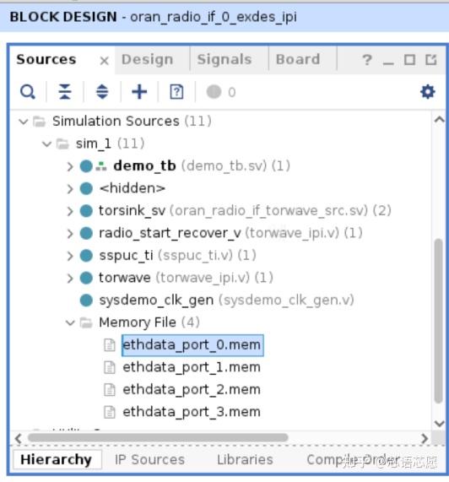This screenshot has height=482, width=449.
Task: Collapse the Memory File folder
Action: [x=70, y=322]
